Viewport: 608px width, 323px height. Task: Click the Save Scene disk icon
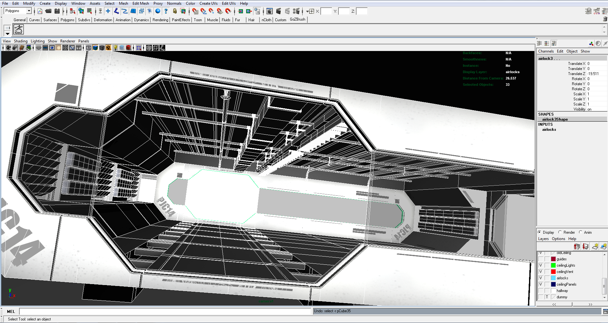coord(57,11)
